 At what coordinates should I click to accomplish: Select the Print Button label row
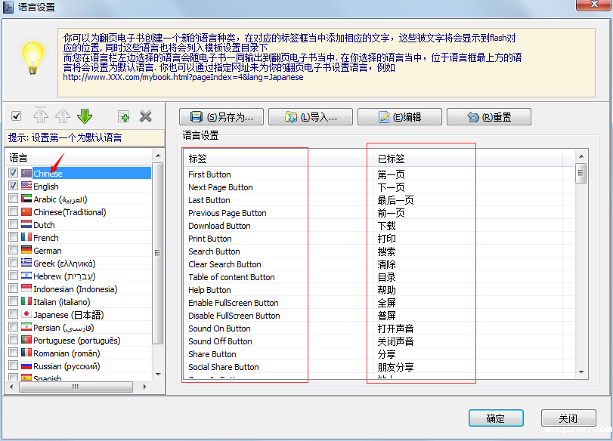tap(210, 239)
